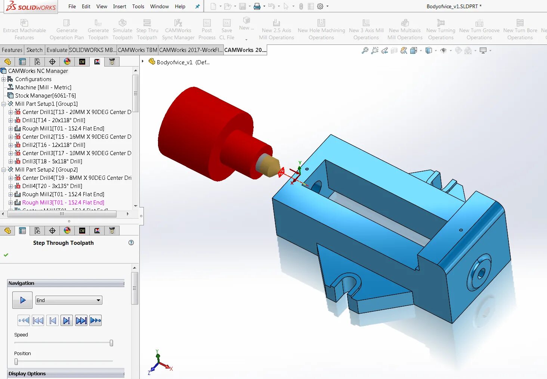Select Machine [Mill - Metric]
The height and width of the screenshot is (379, 547).
click(x=43, y=87)
